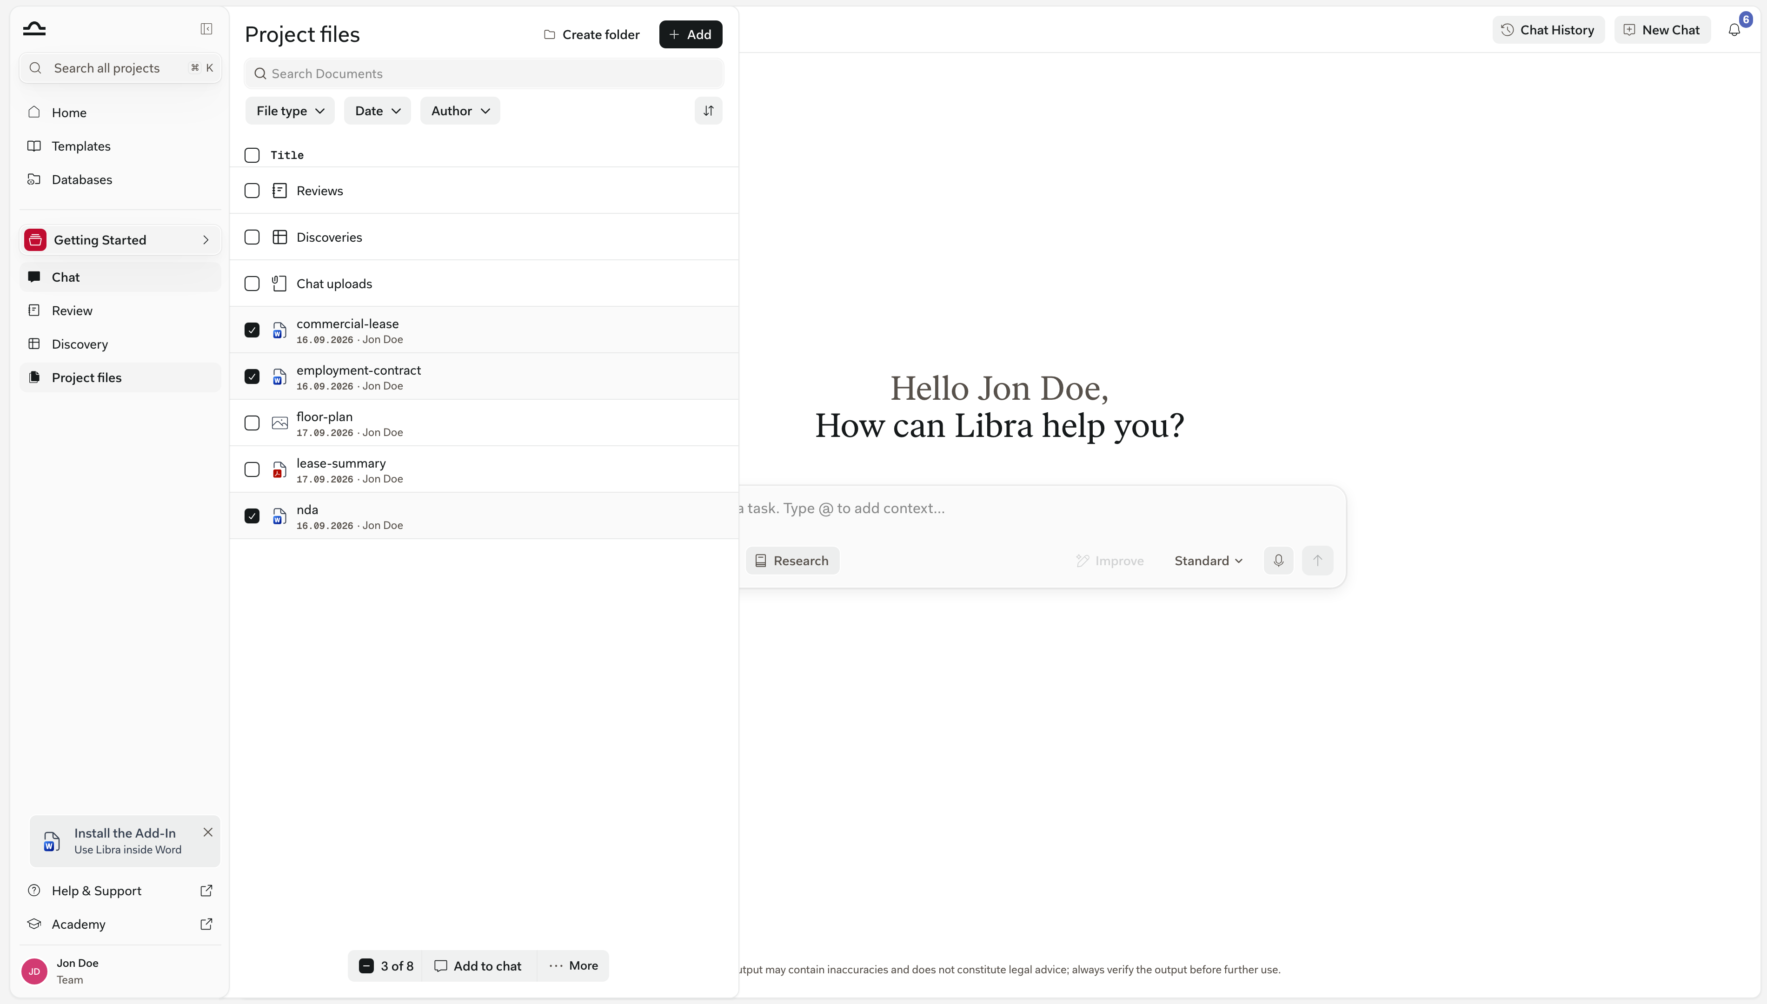Uncheck the commercial-lease checkbox
The image size is (1767, 1004).
click(252, 330)
